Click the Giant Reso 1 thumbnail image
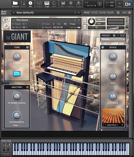Image resolution: width=134 pixels, height=157 pixels. coord(113,116)
